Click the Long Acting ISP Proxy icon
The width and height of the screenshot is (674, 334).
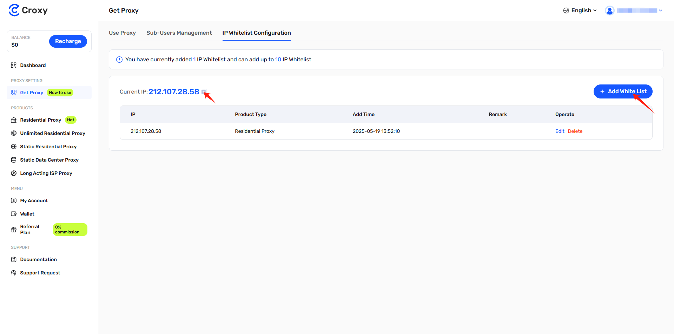[x=14, y=173]
